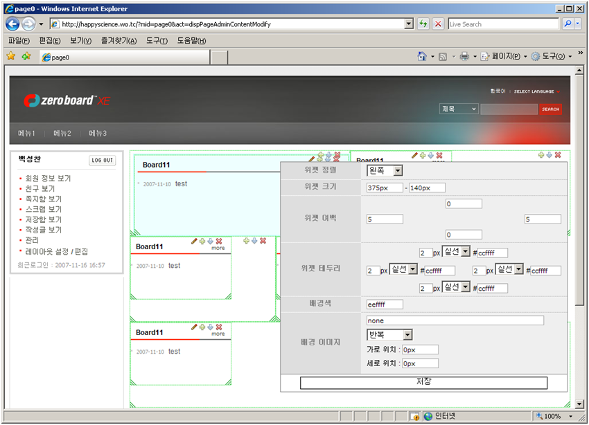Click the 관리 link in sidebar

point(32,240)
